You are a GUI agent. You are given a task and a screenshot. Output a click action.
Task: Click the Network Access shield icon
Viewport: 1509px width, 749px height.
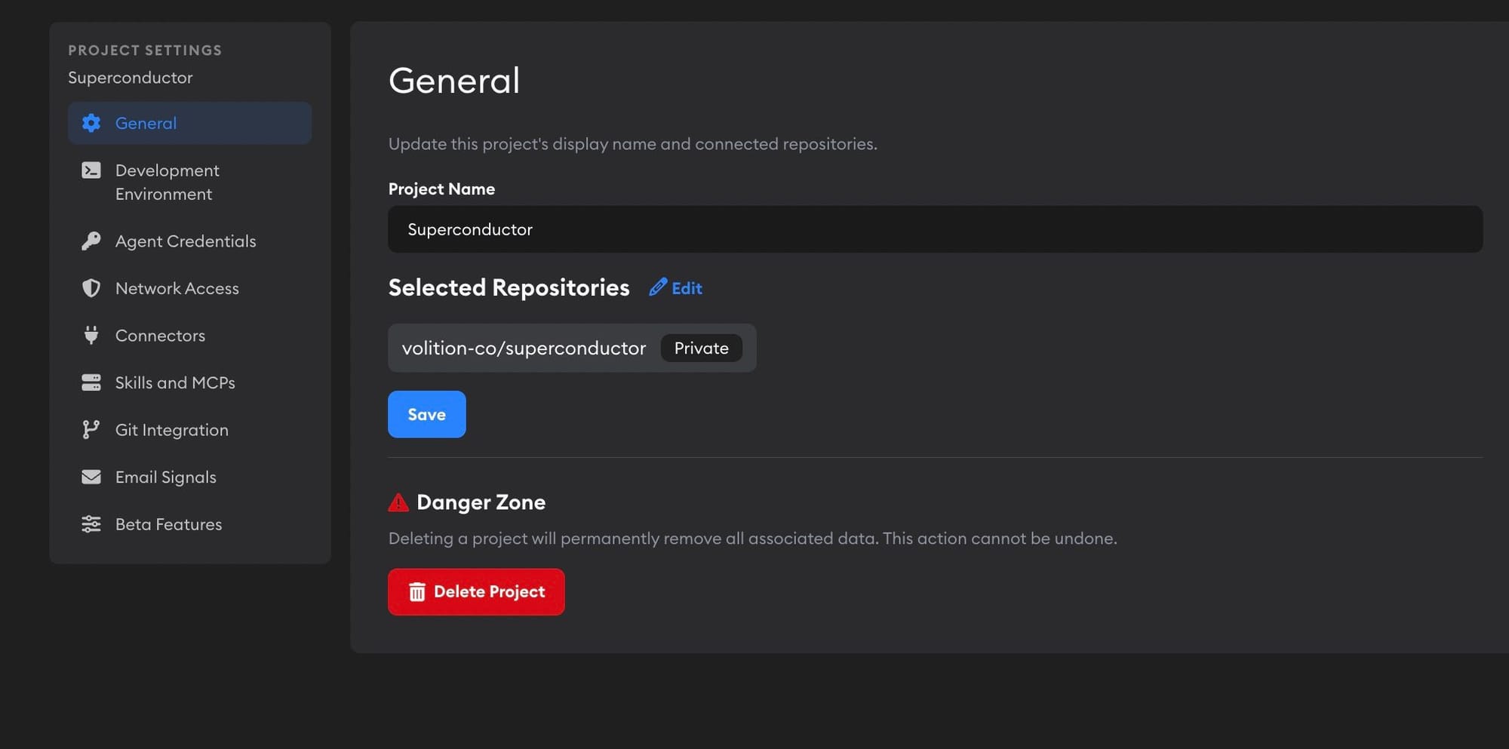point(91,288)
